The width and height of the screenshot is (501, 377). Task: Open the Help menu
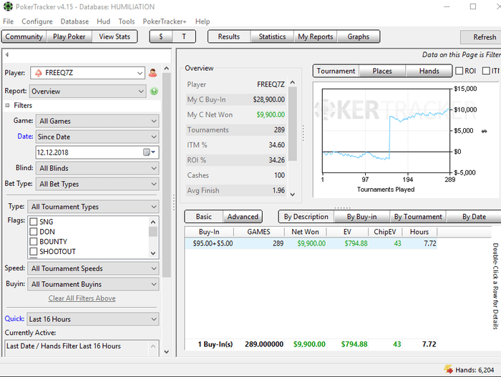(203, 21)
